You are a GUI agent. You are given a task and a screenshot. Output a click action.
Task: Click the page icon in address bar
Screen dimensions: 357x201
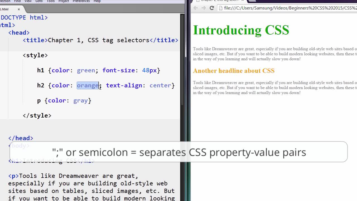pos(221,8)
